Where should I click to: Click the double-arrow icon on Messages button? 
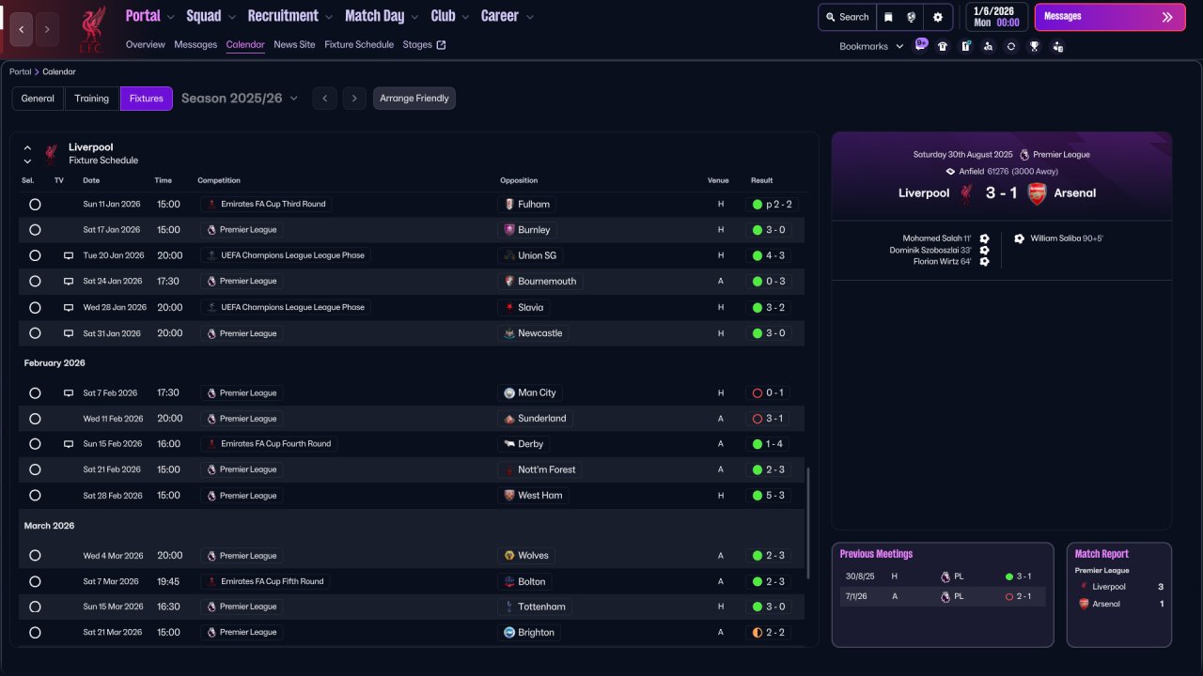(1167, 17)
